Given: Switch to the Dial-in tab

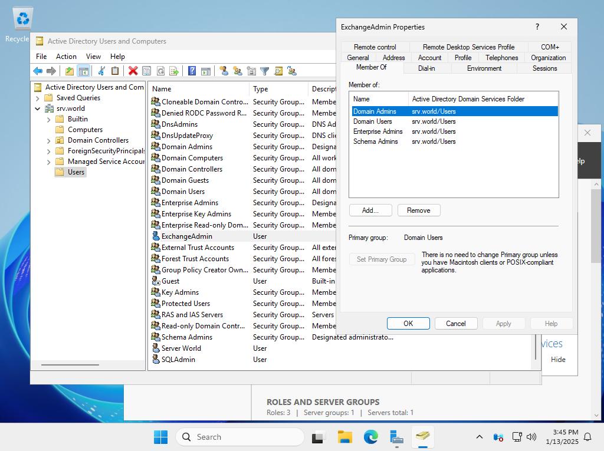Looking at the screenshot, I should (426, 68).
